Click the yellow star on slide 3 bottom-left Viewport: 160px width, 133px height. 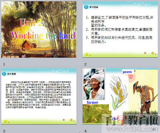pyautogui.click(x=5, y=121)
